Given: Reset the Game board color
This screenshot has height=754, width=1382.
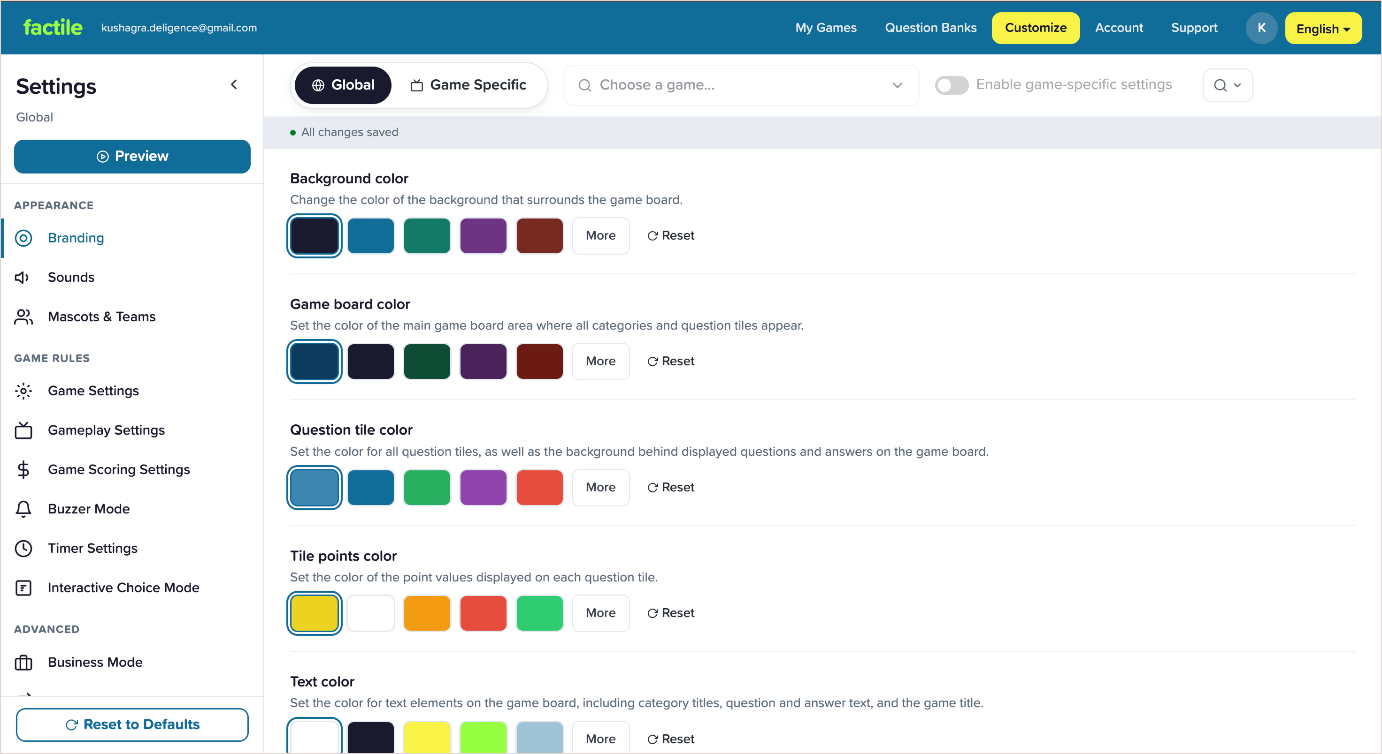Looking at the screenshot, I should pos(671,362).
